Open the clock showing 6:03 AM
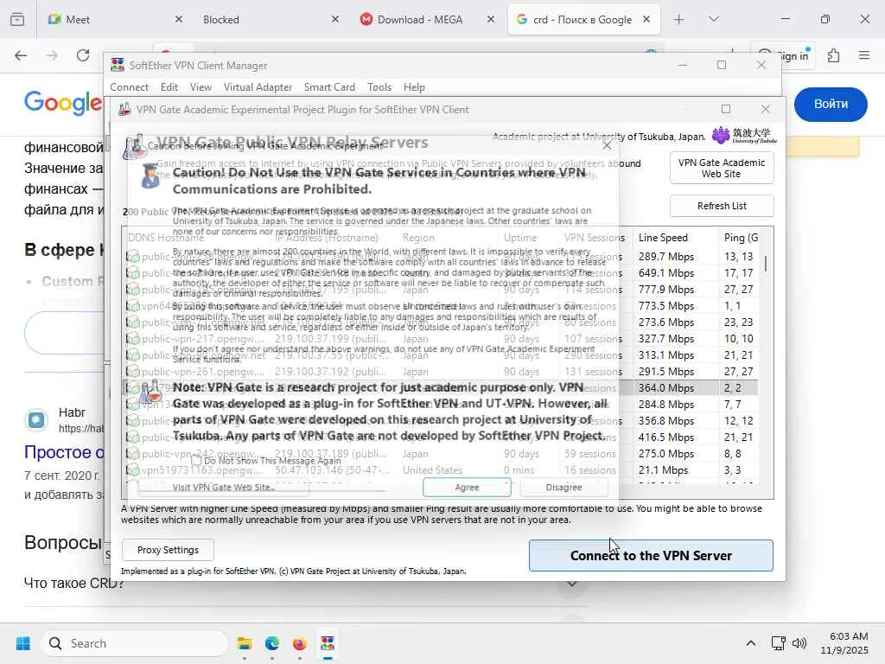This screenshot has height=664, width=885. pyautogui.click(x=844, y=643)
